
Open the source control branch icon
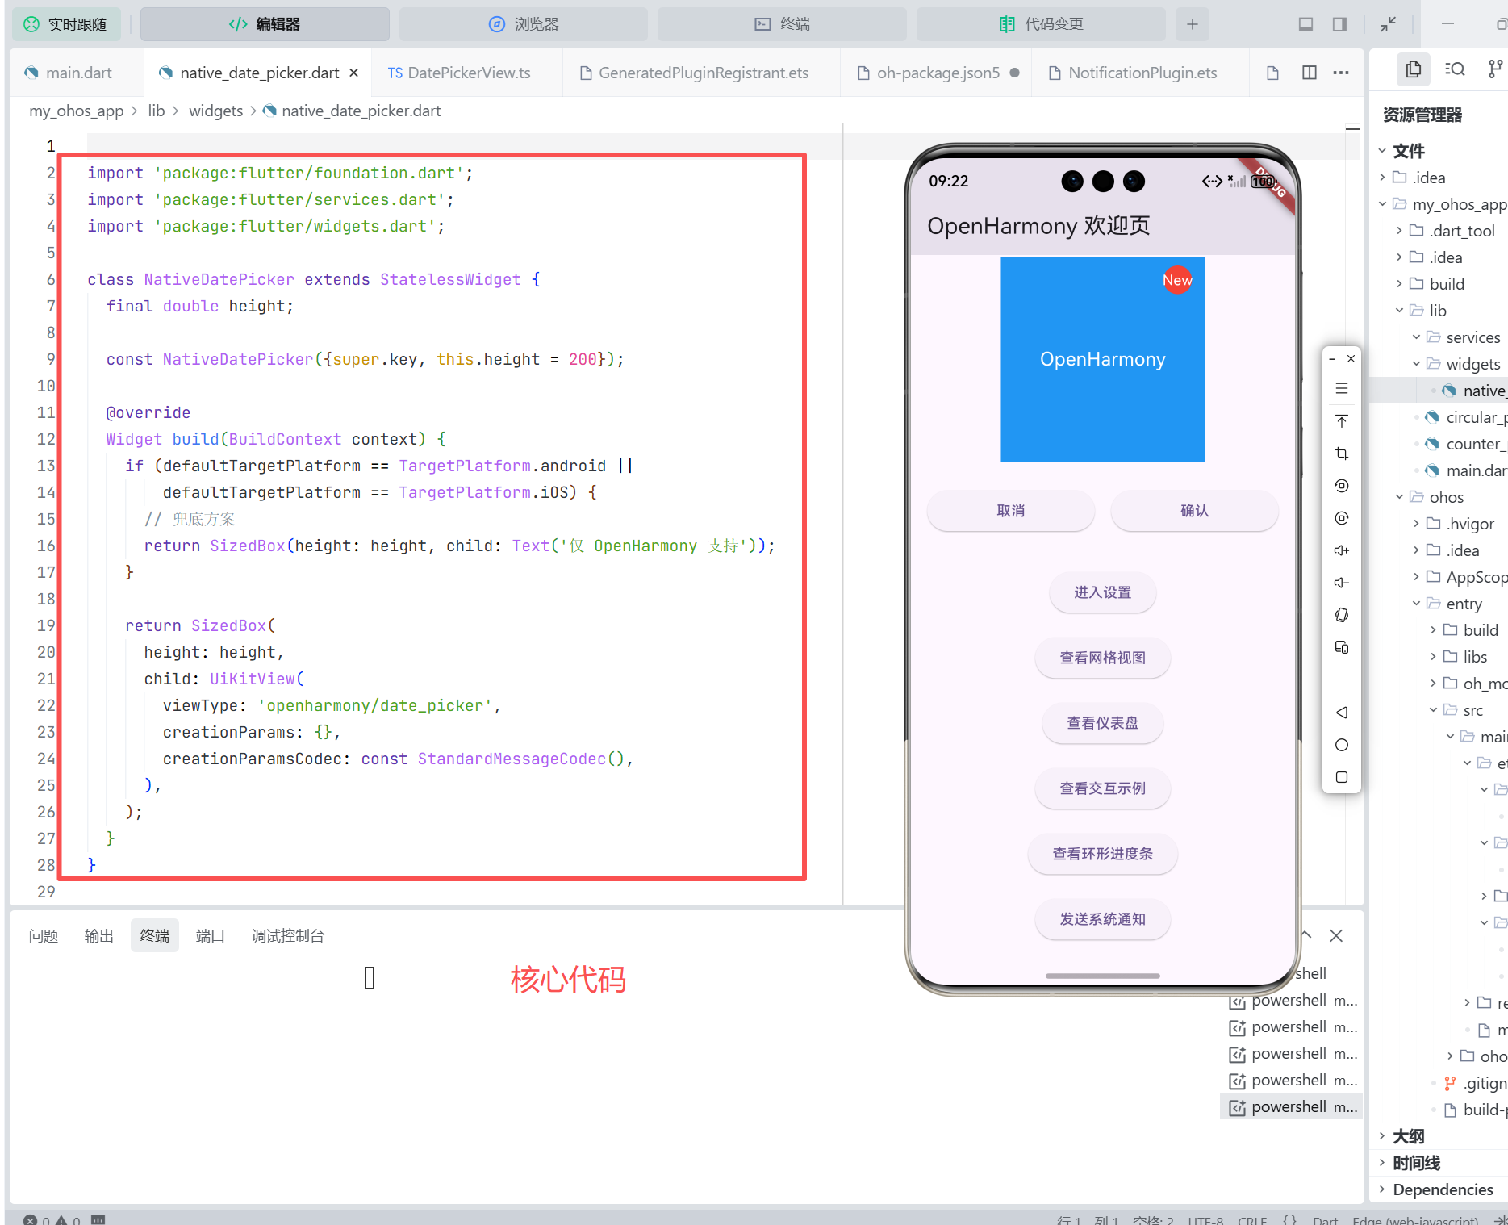click(1495, 69)
